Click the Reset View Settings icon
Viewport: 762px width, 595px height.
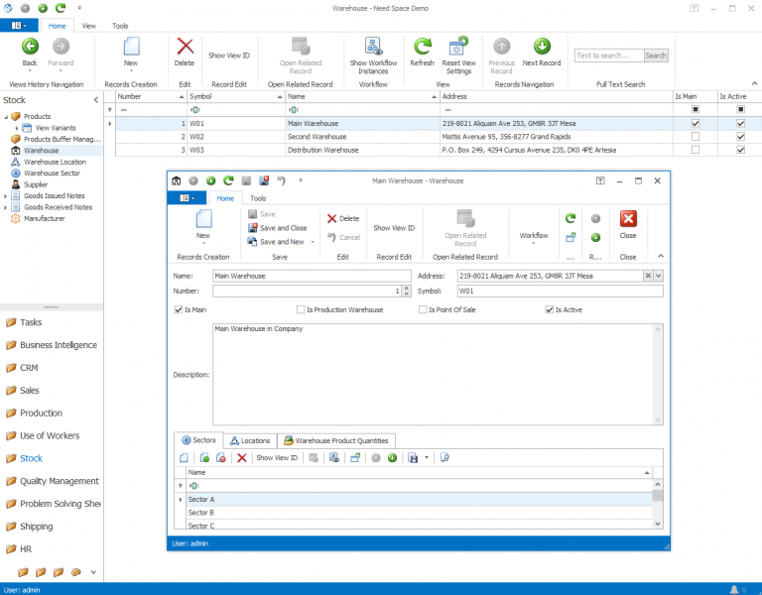click(x=458, y=47)
